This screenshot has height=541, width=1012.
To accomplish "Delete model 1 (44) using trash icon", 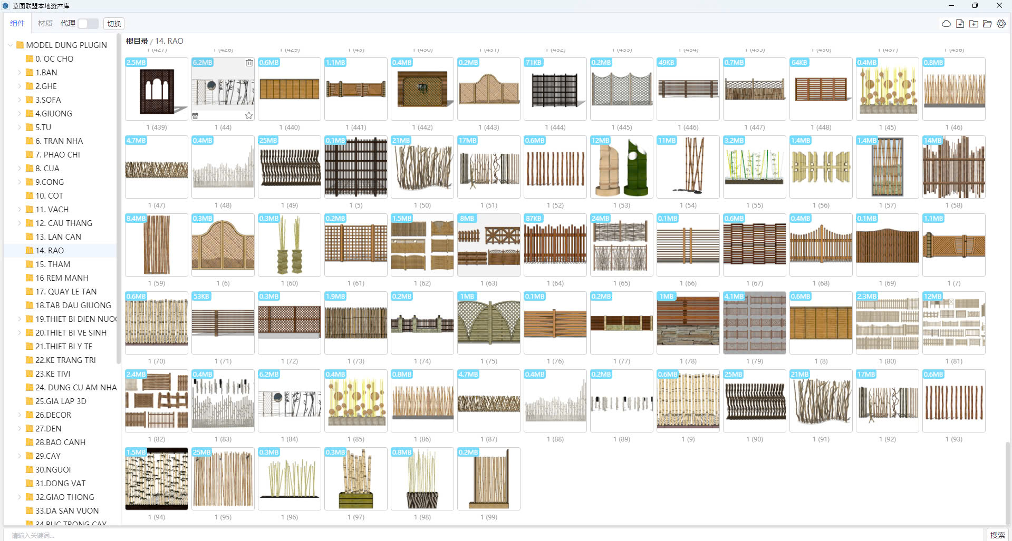I will [249, 63].
